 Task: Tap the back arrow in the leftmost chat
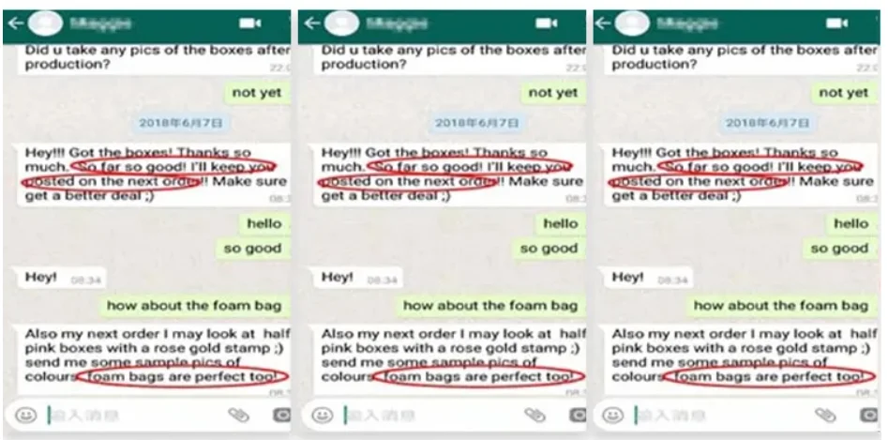pos(15,23)
